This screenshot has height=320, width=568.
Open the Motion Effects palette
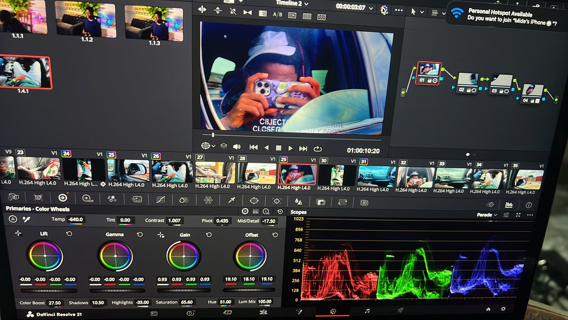click(136, 199)
